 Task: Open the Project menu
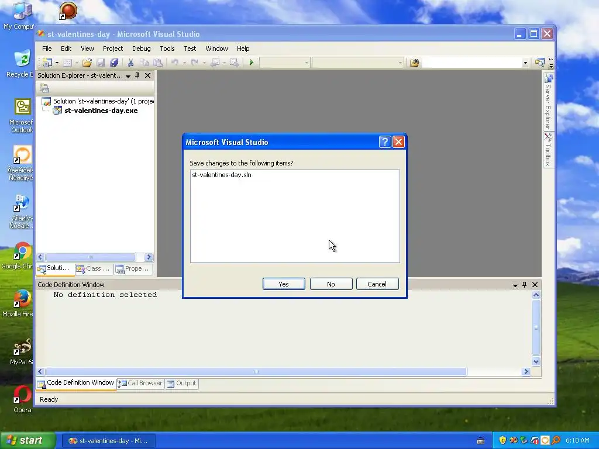[x=113, y=49]
